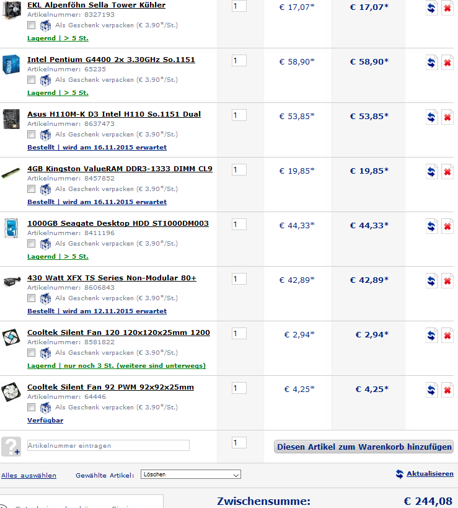Open Seagate HDD product thumbnail
This screenshot has height=508, width=458.
click(11, 228)
